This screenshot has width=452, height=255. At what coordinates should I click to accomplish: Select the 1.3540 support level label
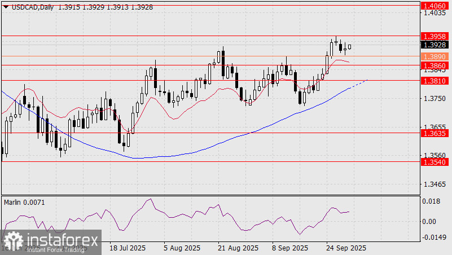point(435,162)
